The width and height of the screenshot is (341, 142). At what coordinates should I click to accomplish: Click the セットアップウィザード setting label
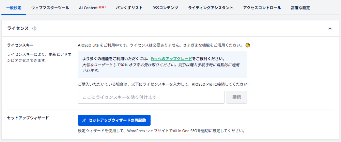[x=28, y=118]
